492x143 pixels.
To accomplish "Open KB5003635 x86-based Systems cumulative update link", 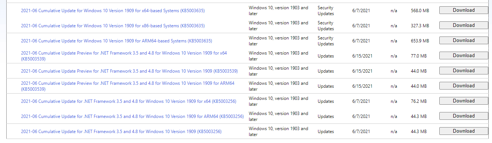I will (x=113, y=26).
